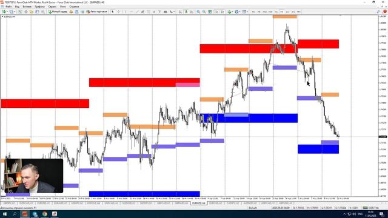This screenshot has height=218, width=388.
Task: Click the ENG language indicator
Action: [x=360, y=214]
